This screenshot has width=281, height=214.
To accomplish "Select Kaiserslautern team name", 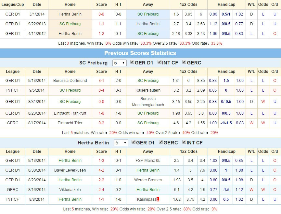I will click(x=148, y=90).
